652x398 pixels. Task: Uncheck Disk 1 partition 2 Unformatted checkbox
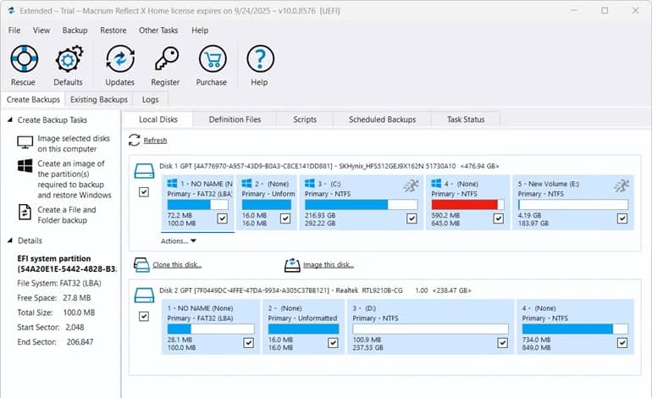pyautogui.click(x=285, y=218)
